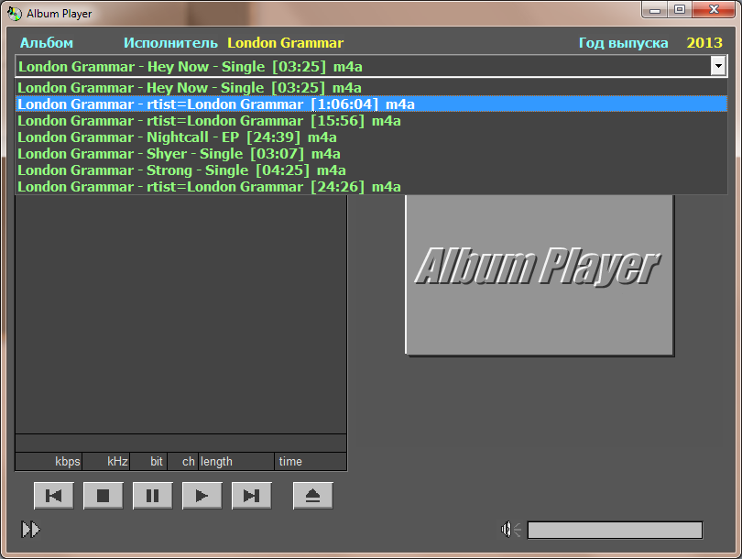Click the year value 2013
Screen dimensions: 742x559
coord(704,43)
